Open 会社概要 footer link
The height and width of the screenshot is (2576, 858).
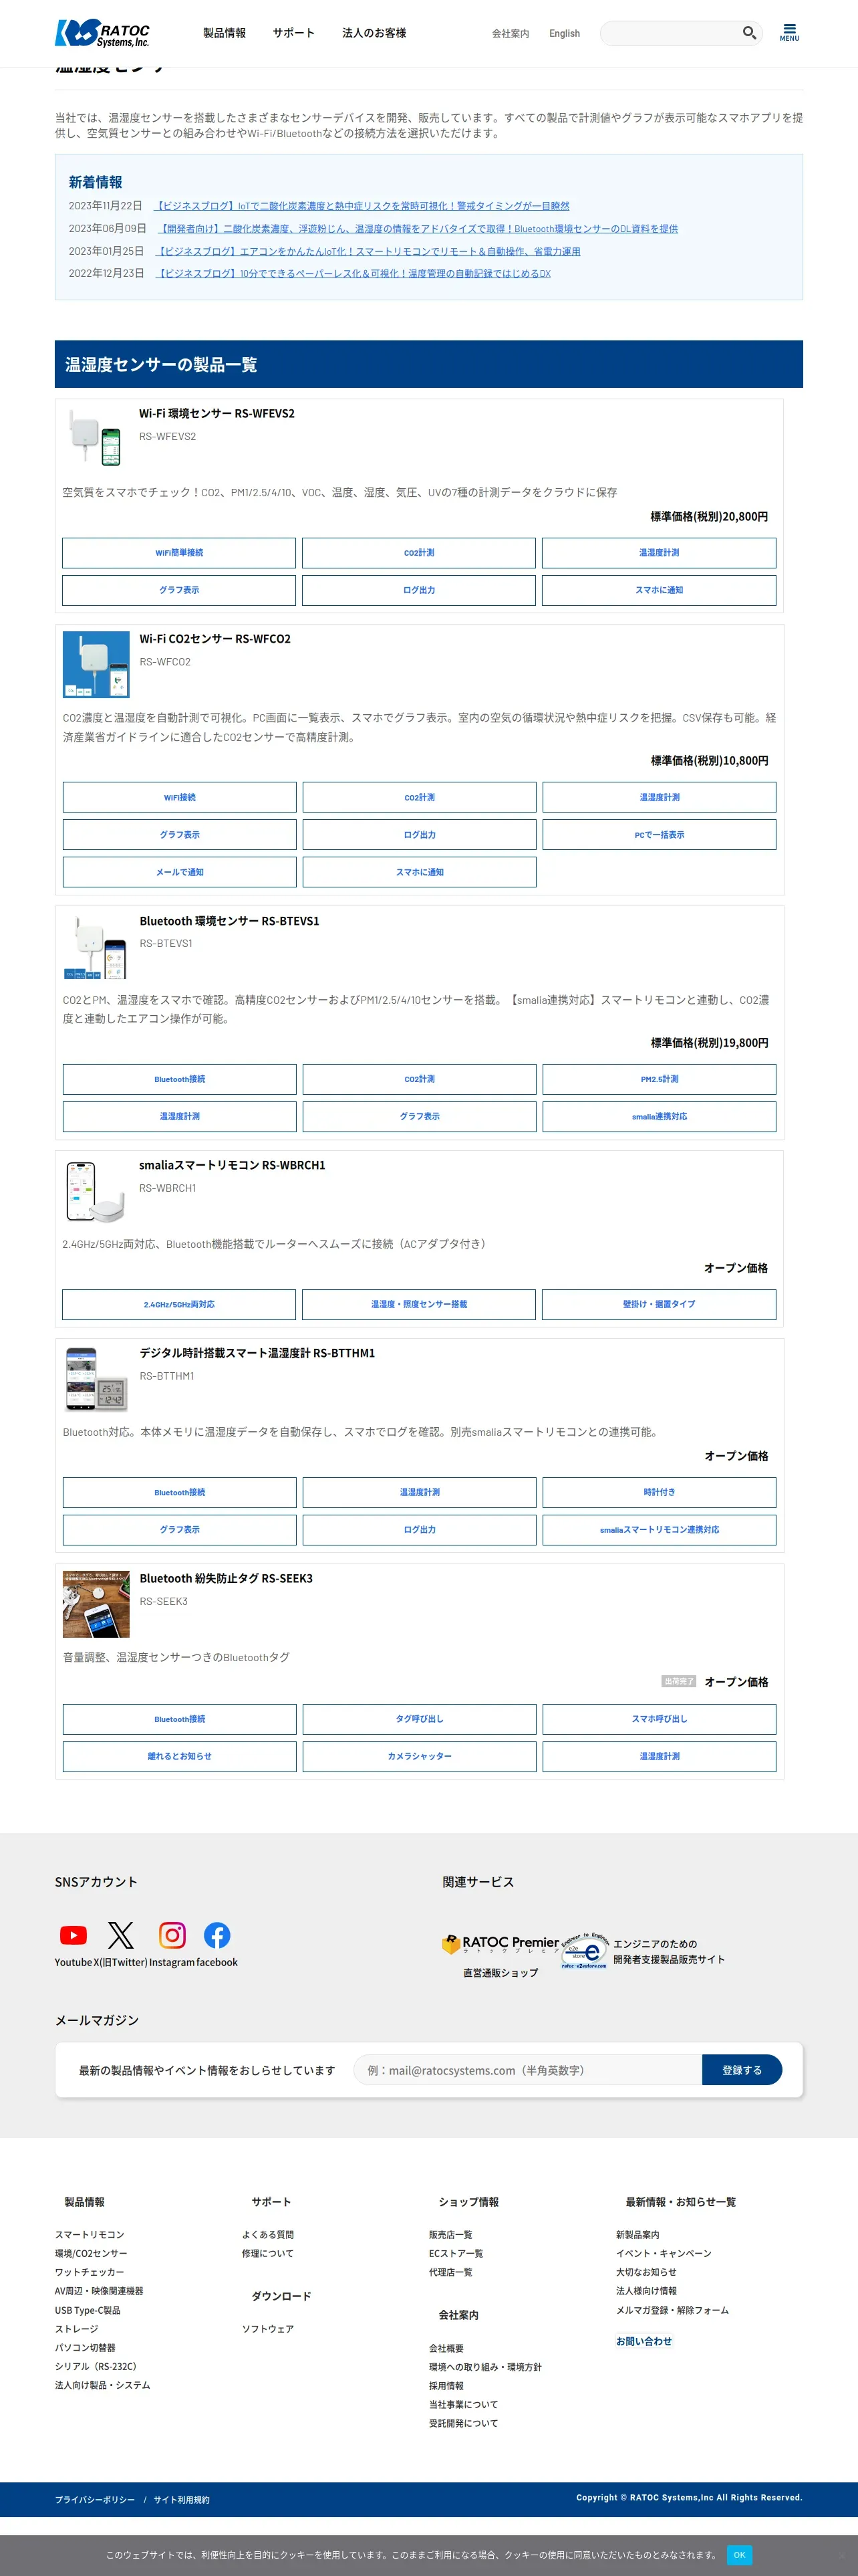tap(446, 2349)
